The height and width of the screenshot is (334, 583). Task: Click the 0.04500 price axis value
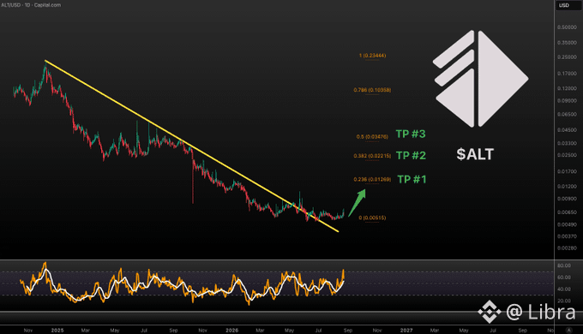[567, 130]
